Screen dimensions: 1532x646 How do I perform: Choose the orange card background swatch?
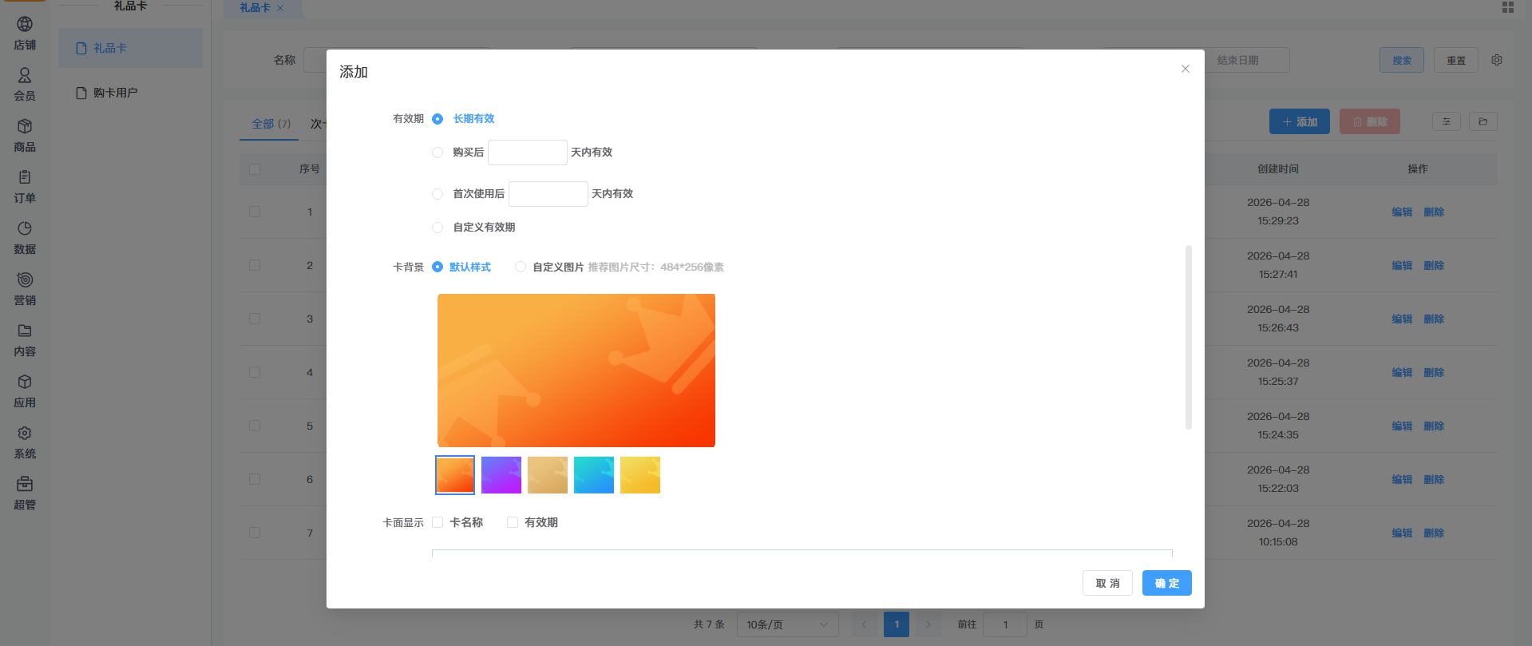pos(455,475)
